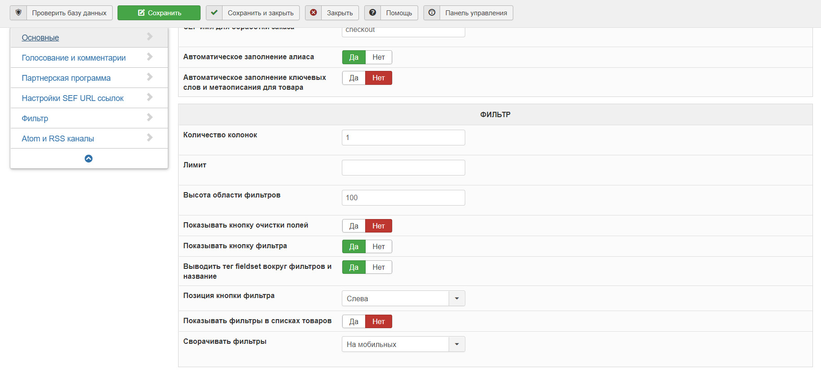Click the red X close icon
Viewport: 821px width, 373px height.
tap(314, 13)
